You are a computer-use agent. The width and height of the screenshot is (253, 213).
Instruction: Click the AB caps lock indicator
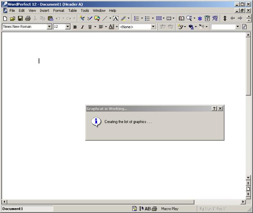click(x=147, y=209)
